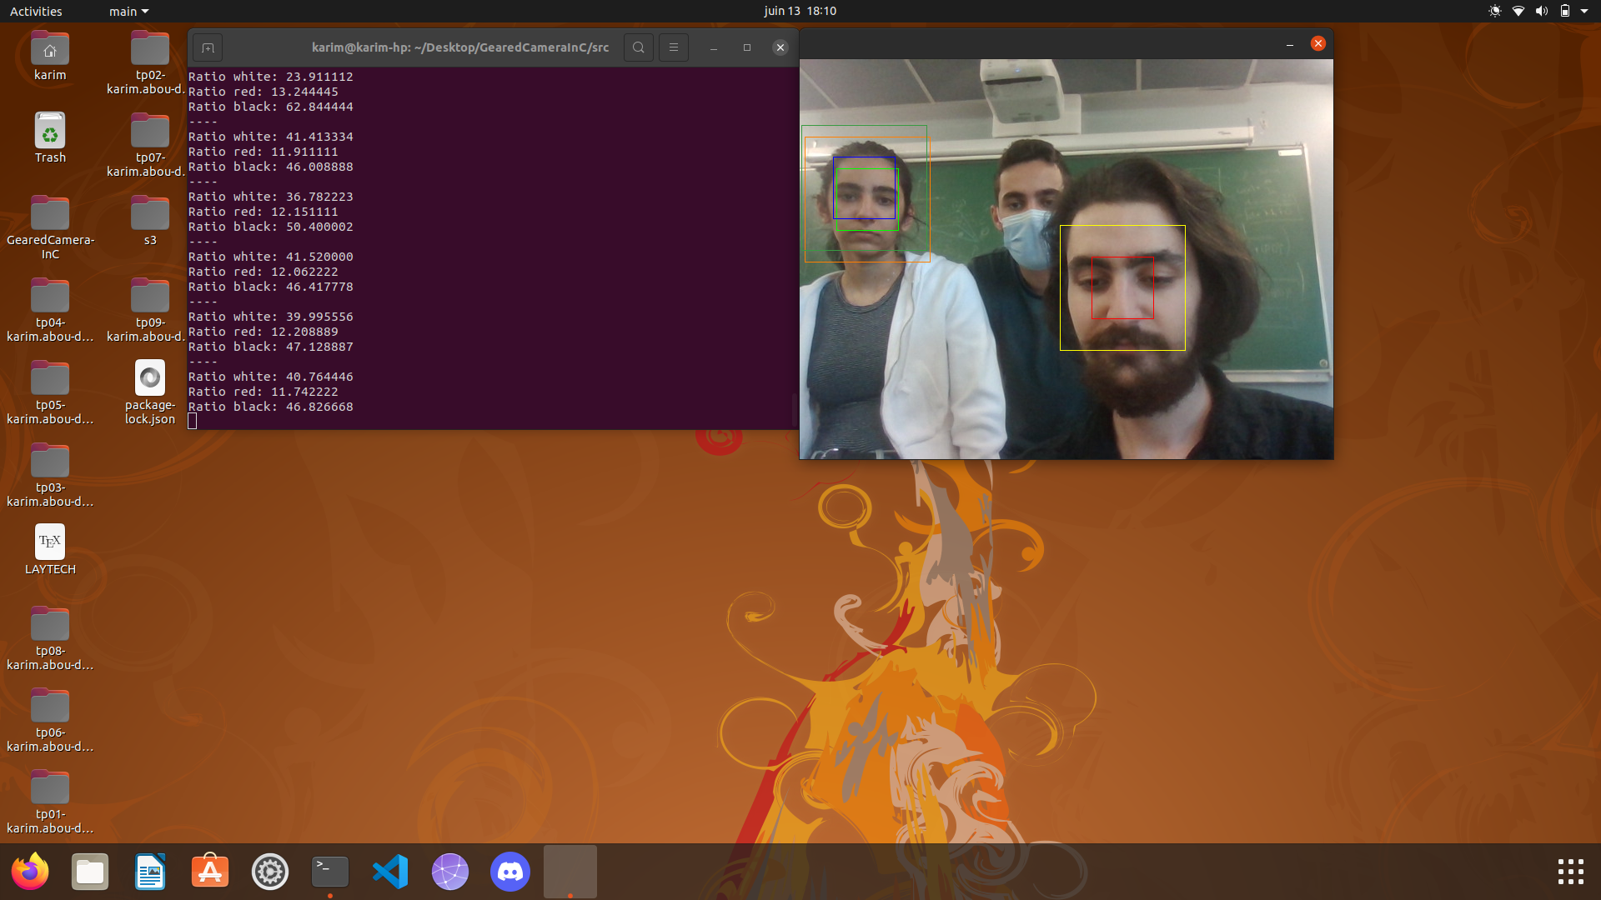Open the Files manager from dock
The height and width of the screenshot is (900, 1601).
[90, 872]
